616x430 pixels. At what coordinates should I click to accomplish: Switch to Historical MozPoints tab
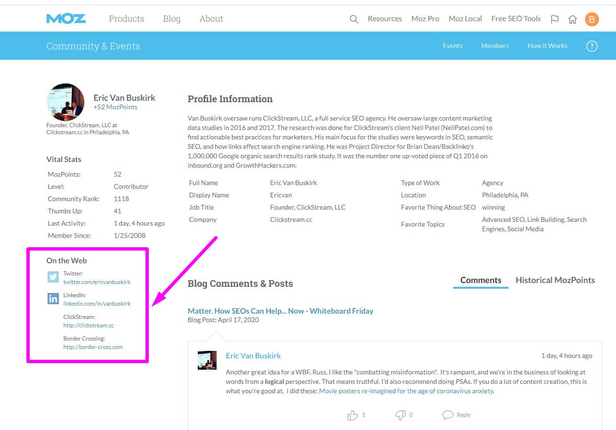point(555,280)
